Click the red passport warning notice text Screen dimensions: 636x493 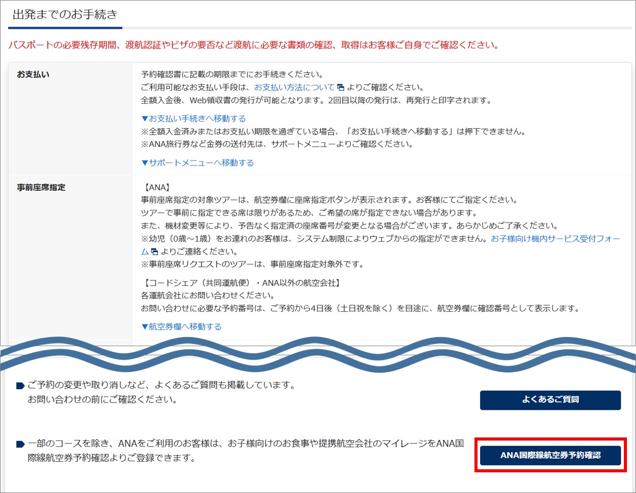point(253,45)
